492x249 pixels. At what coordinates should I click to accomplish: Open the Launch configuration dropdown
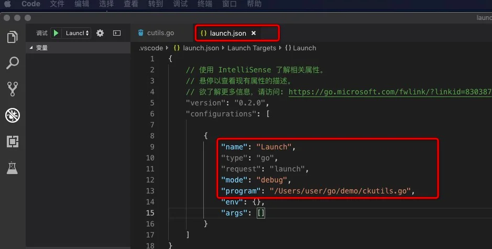pyautogui.click(x=77, y=33)
